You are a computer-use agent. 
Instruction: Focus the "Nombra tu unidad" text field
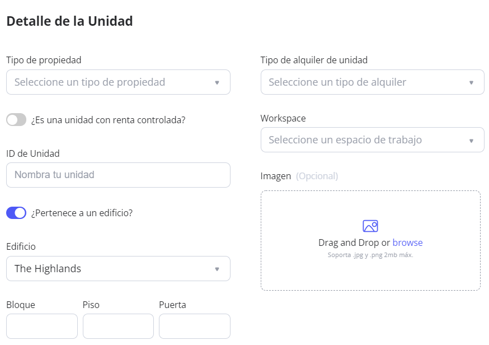[x=118, y=175]
